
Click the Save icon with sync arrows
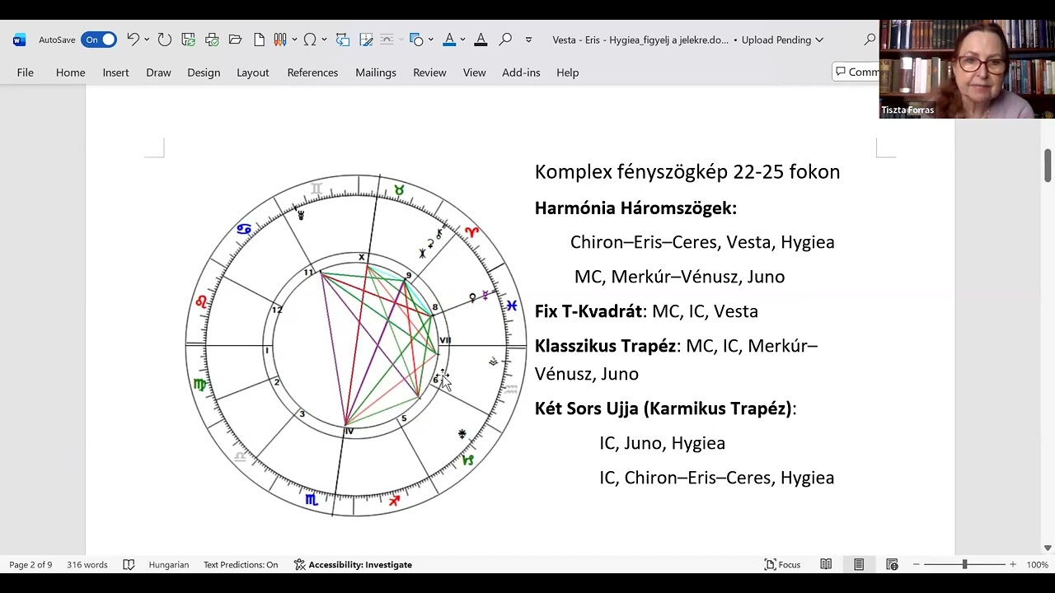click(188, 40)
